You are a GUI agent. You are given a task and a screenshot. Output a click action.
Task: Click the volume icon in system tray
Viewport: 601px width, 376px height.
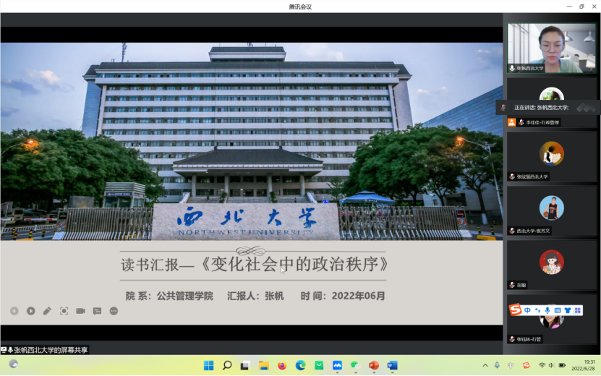(553, 365)
